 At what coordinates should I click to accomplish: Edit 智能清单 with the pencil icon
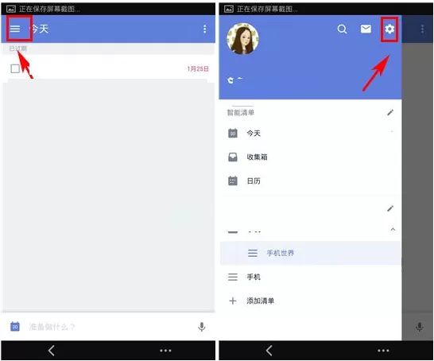point(390,112)
